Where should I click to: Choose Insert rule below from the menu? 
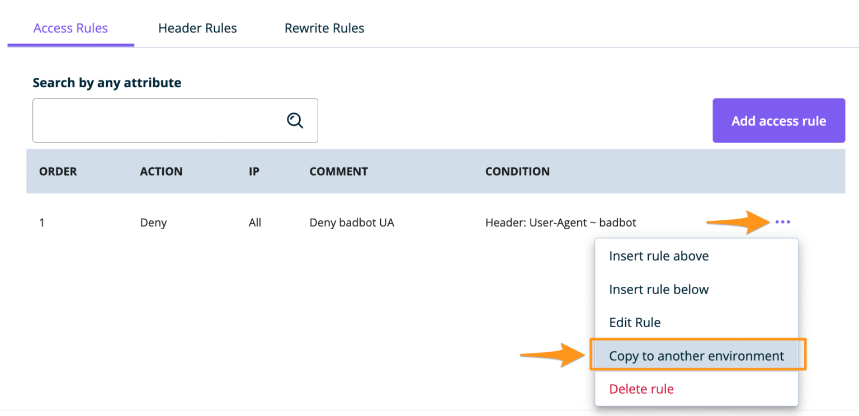coord(659,289)
